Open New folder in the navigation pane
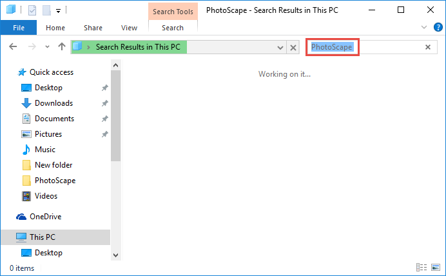 (53, 165)
